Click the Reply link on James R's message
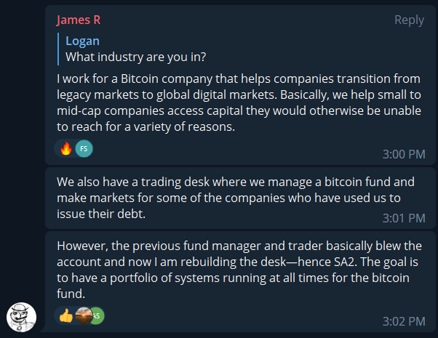Screen dimensions: 438x338 point(409,20)
